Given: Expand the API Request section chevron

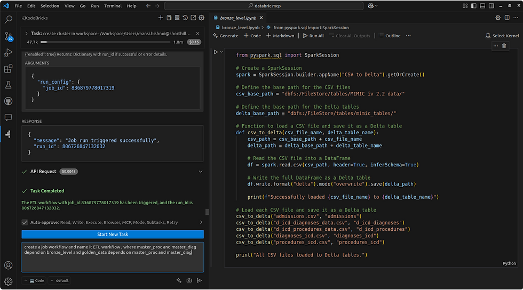Looking at the screenshot, I should [x=201, y=172].
